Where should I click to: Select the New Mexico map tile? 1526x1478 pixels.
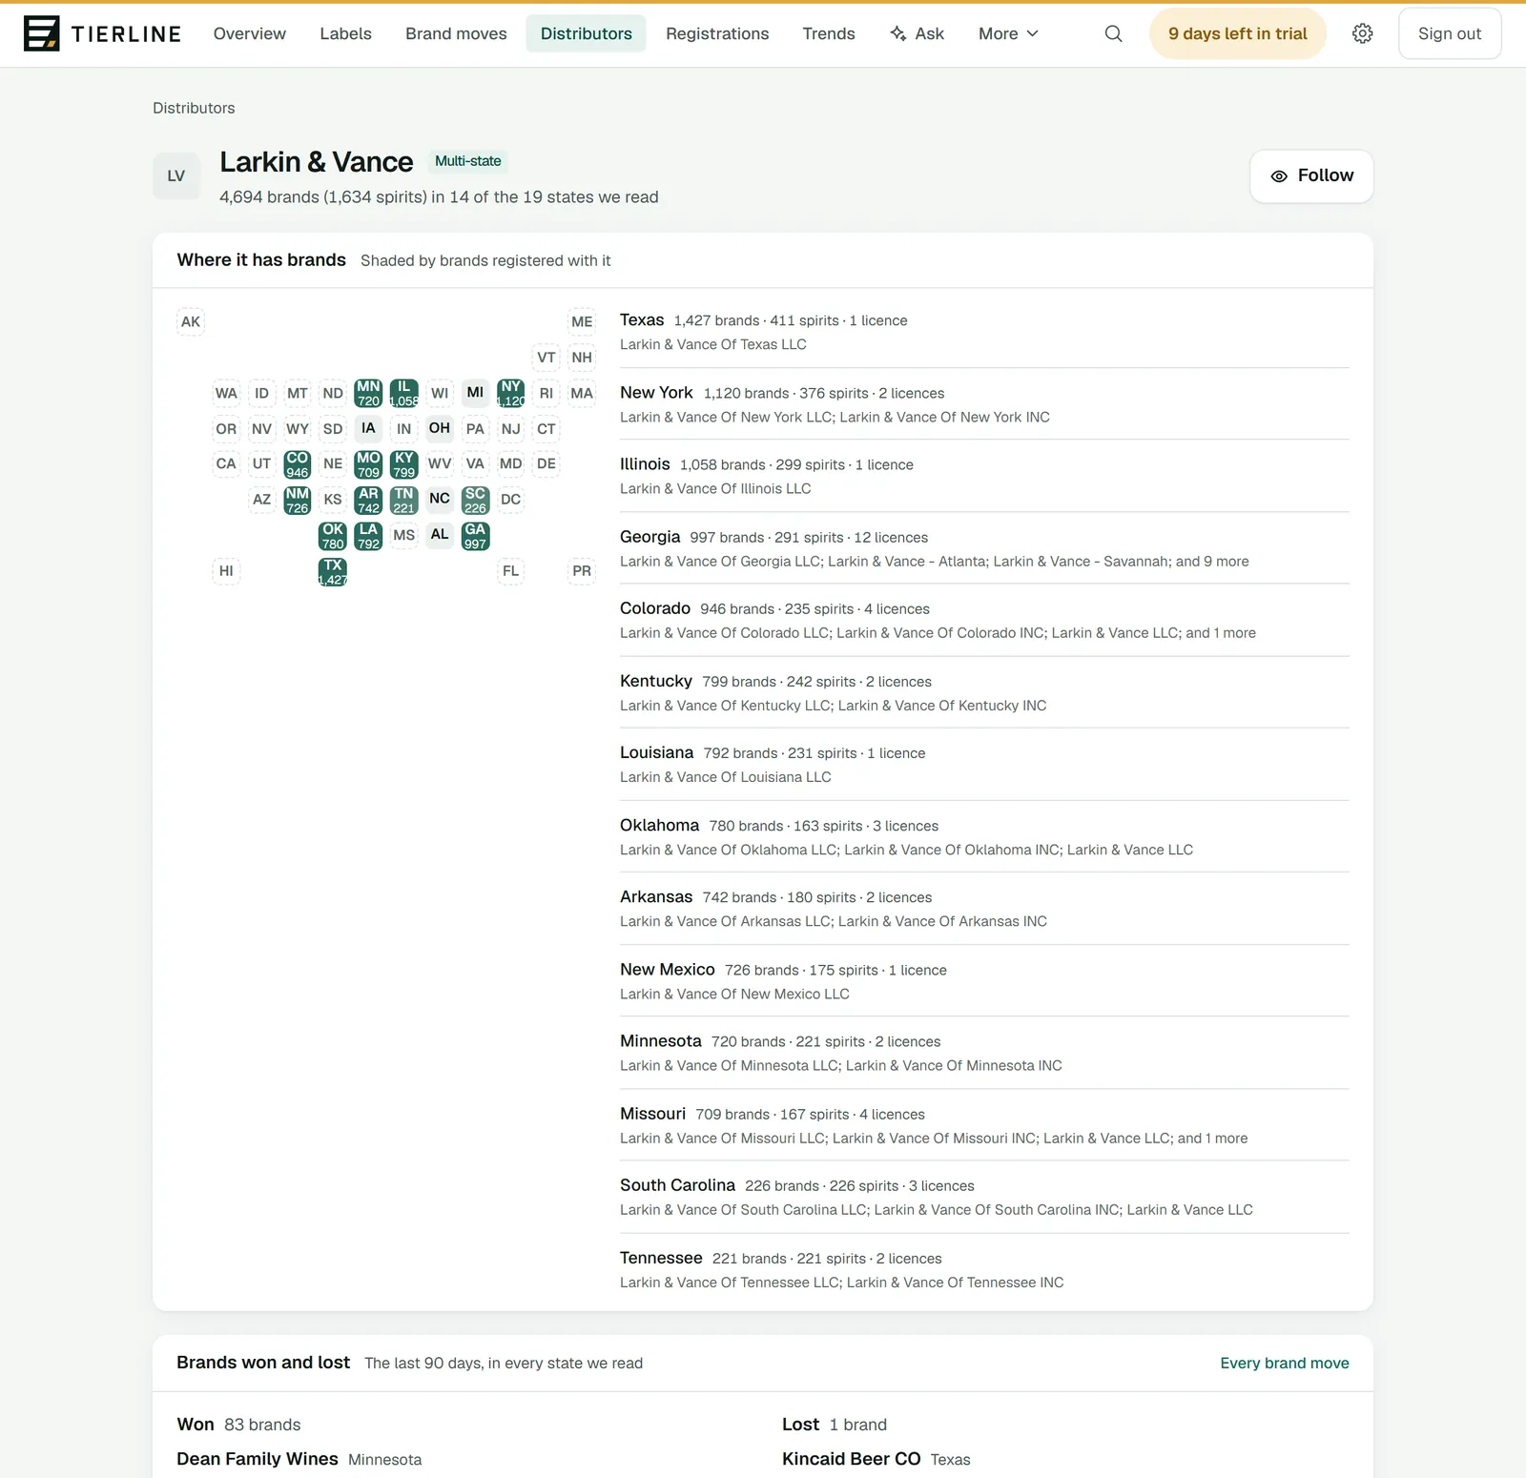pyautogui.click(x=298, y=500)
